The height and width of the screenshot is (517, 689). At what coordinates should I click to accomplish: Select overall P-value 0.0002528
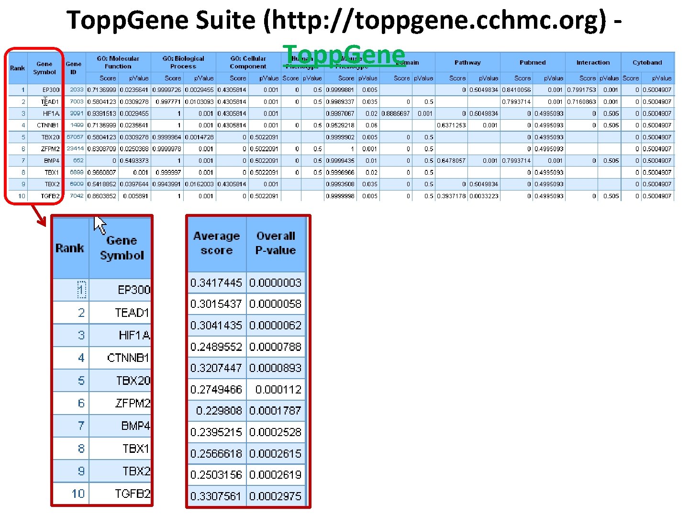tap(276, 432)
